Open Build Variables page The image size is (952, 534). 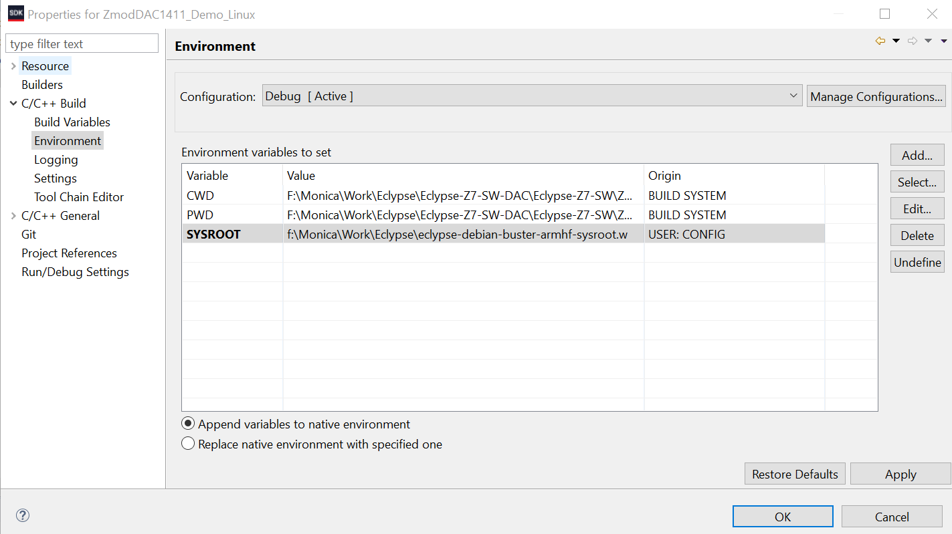click(72, 122)
